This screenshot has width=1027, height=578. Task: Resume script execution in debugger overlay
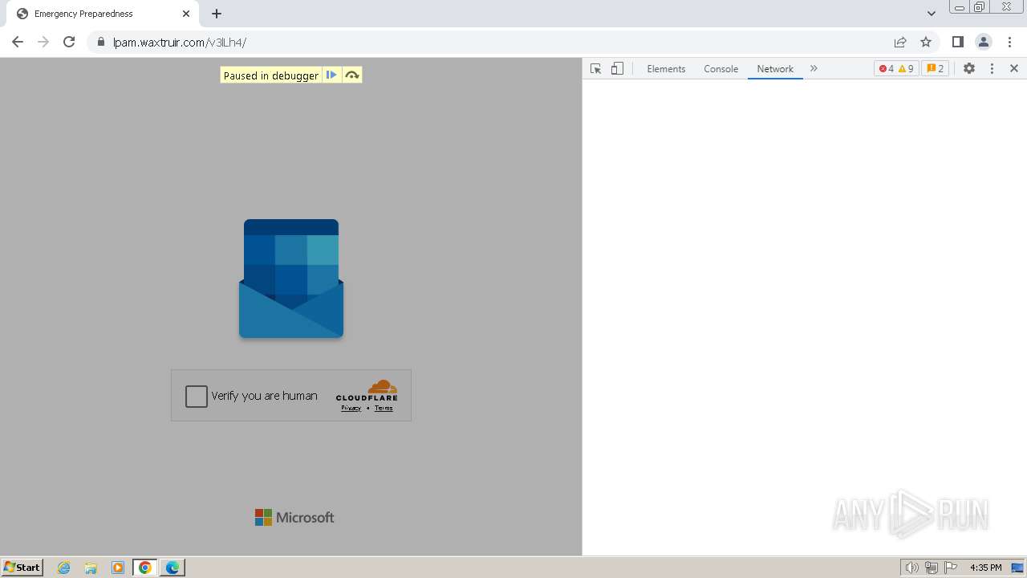(x=331, y=75)
